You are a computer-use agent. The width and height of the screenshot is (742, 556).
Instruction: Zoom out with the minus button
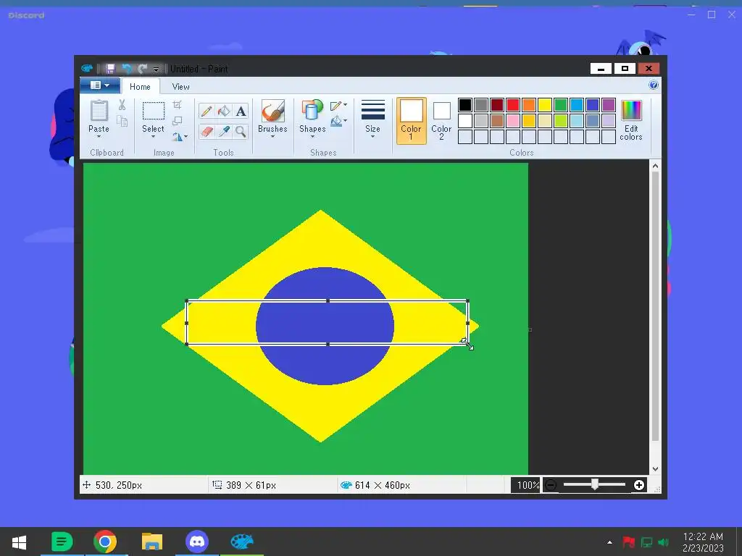tap(551, 485)
